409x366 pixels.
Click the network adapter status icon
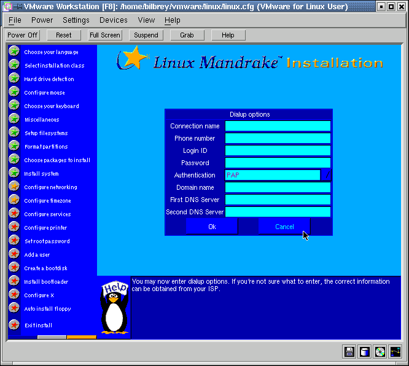click(395, 352)
